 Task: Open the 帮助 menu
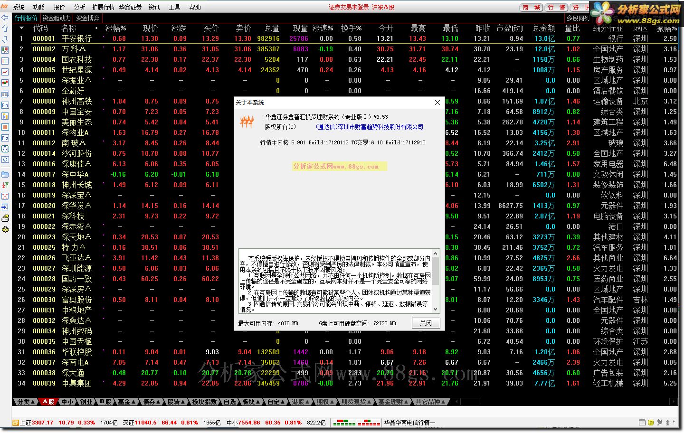pos(195,7)
